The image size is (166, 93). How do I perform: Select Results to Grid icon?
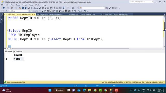[66, 11]
